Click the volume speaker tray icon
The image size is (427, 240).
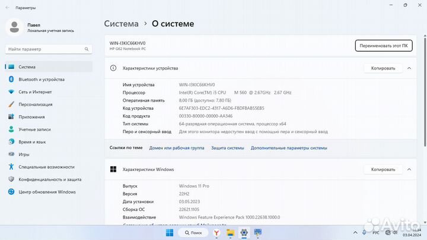[395, 233]
